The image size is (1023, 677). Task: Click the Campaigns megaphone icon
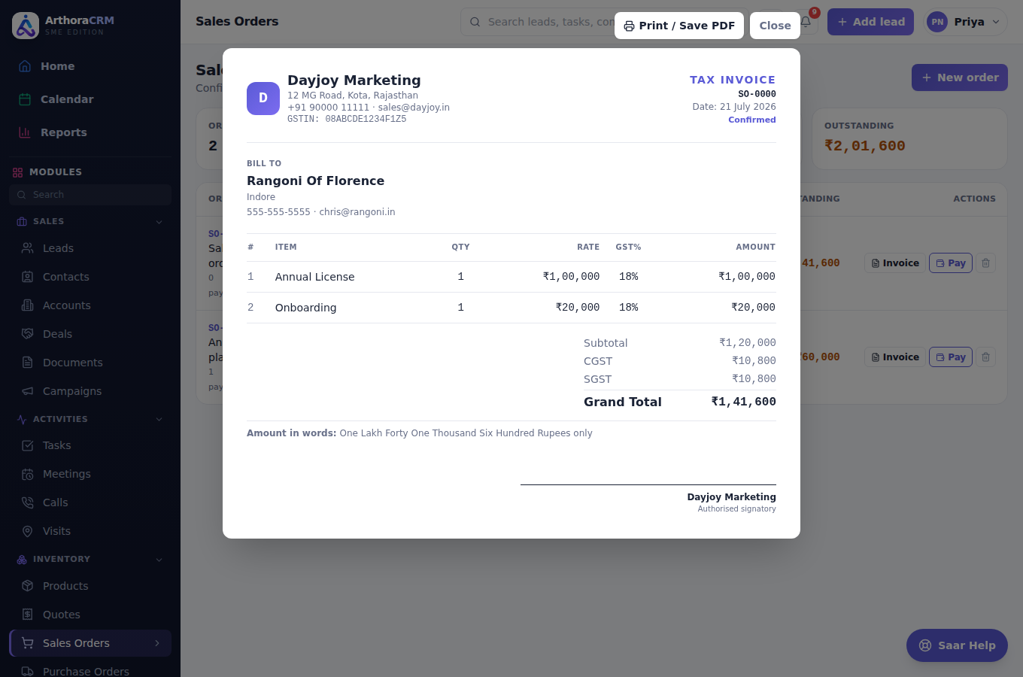pyautogui.click(x=28, y=391)
